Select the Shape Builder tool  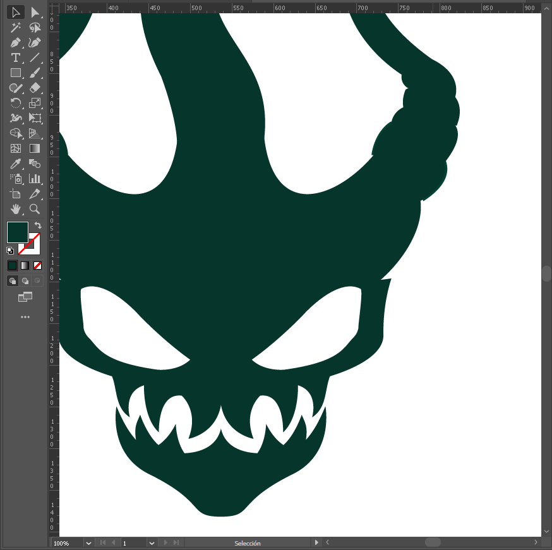16,133
